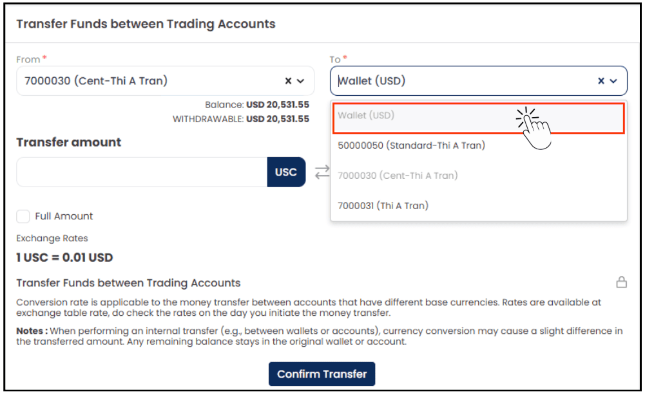
Task: Click the padlock icon
Action: coord(622,282)
